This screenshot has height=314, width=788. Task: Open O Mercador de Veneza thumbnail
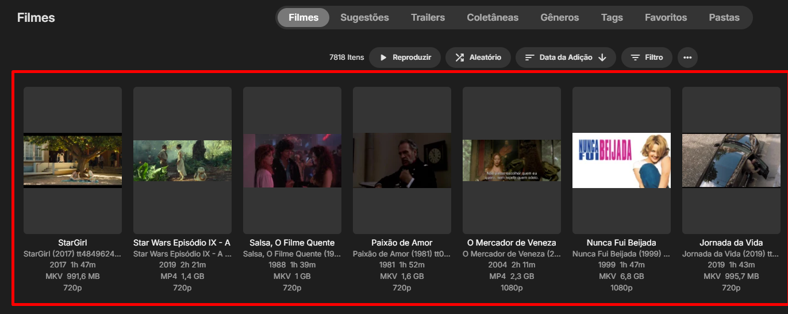(512, 160)
